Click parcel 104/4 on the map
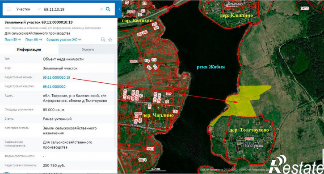Image resolution: width=324 pixels, height=174 pixels. [143, 160]
